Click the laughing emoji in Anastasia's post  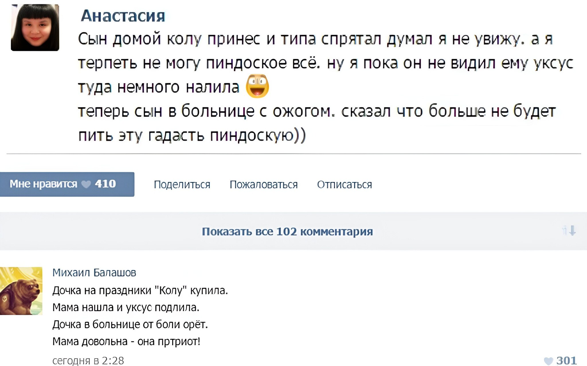(257, 86)
